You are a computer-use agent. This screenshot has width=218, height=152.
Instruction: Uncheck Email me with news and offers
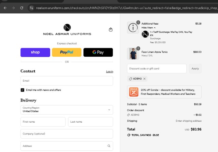click(x=22, y=90)
